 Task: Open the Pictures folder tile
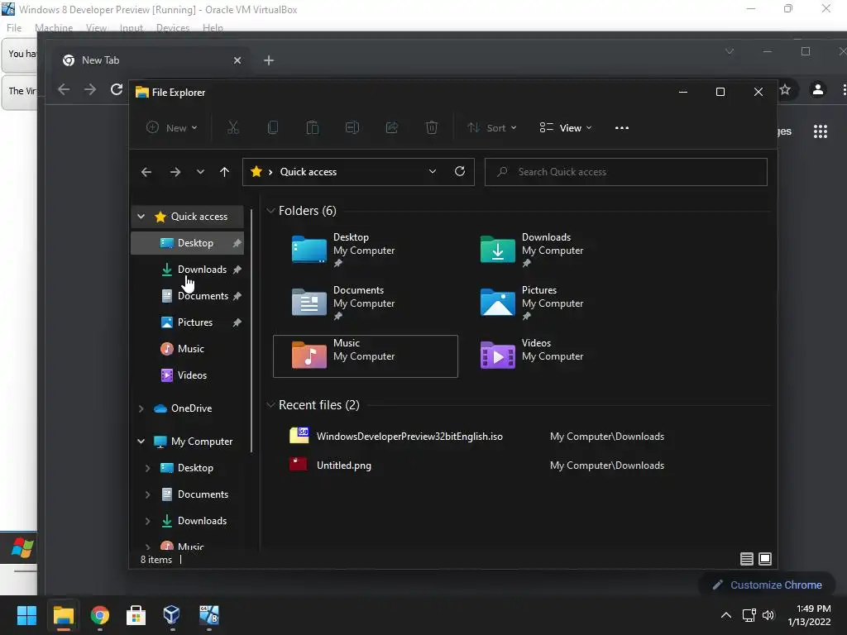pos(553,303)
